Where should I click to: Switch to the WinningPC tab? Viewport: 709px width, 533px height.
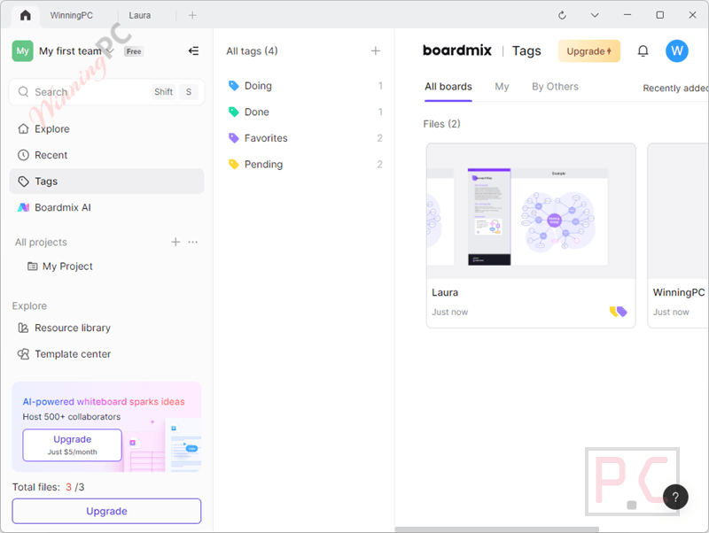click(x=72, y=15)
